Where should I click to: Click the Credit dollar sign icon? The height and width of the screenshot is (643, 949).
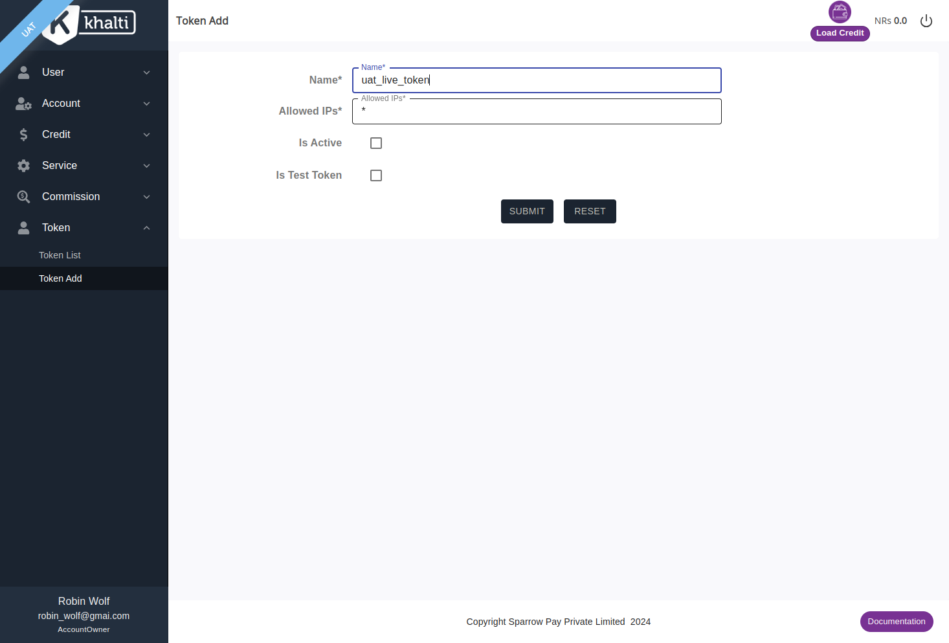pos(23,135)
